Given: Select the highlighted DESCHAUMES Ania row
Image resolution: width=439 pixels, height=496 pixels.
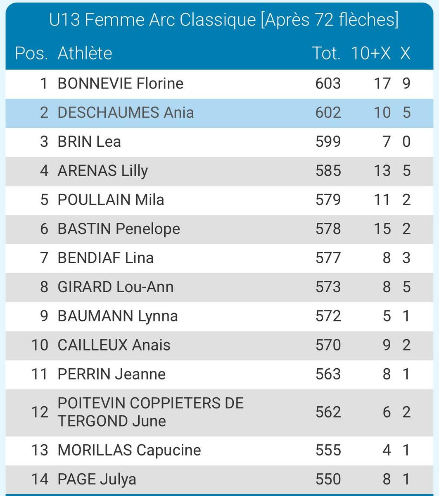Looking at the screenshot, I should [126, 112].
